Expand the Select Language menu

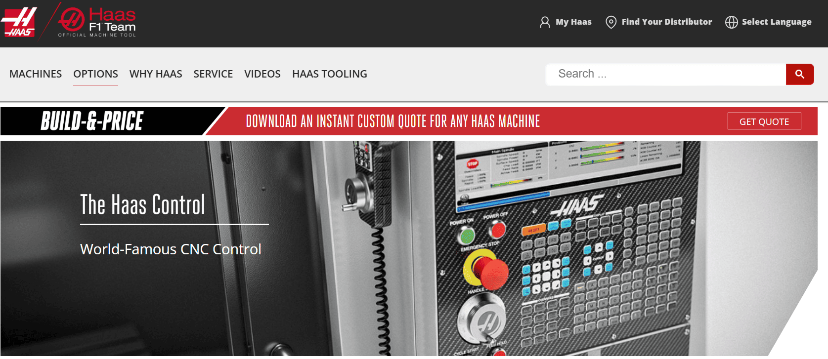point(776,22)
